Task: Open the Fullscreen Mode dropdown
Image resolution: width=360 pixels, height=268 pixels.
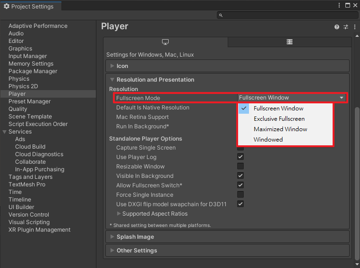Action: point(292,98)
